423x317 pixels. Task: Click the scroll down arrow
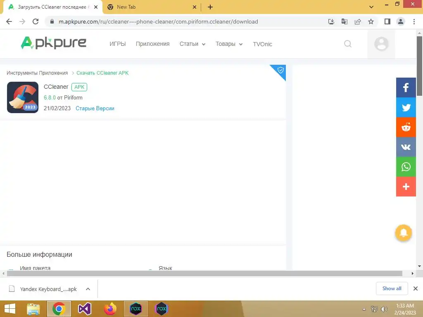pyautogui.click(x=419, y=266)
